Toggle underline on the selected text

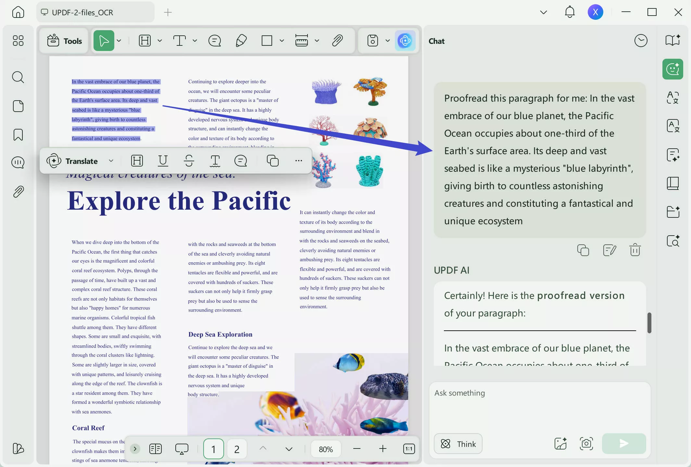(163, 161)
